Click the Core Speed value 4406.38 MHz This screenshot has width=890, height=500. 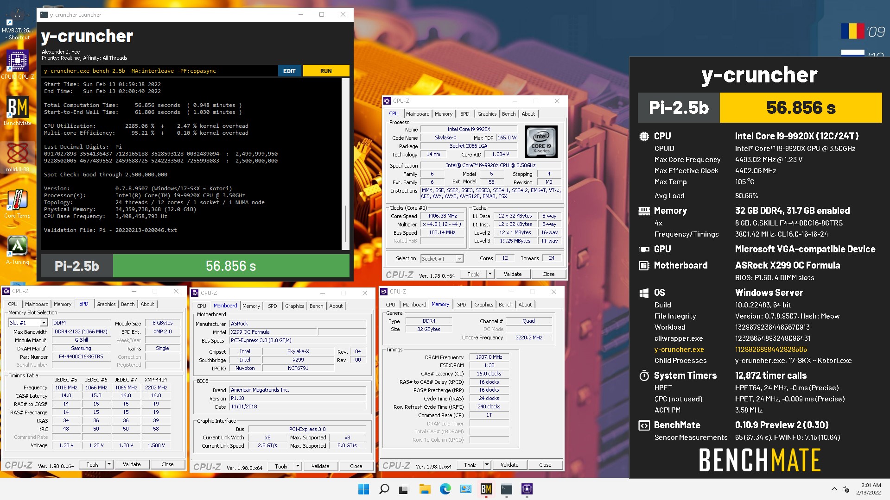click(x=442, y=216)
